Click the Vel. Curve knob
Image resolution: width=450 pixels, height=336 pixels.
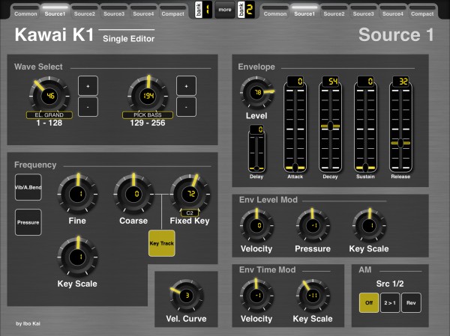click(187, 296)
